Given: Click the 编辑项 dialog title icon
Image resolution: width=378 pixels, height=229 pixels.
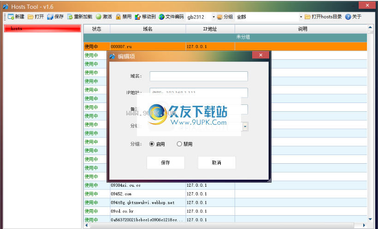Looking at the screenshot, I should [x=112, y=56].
